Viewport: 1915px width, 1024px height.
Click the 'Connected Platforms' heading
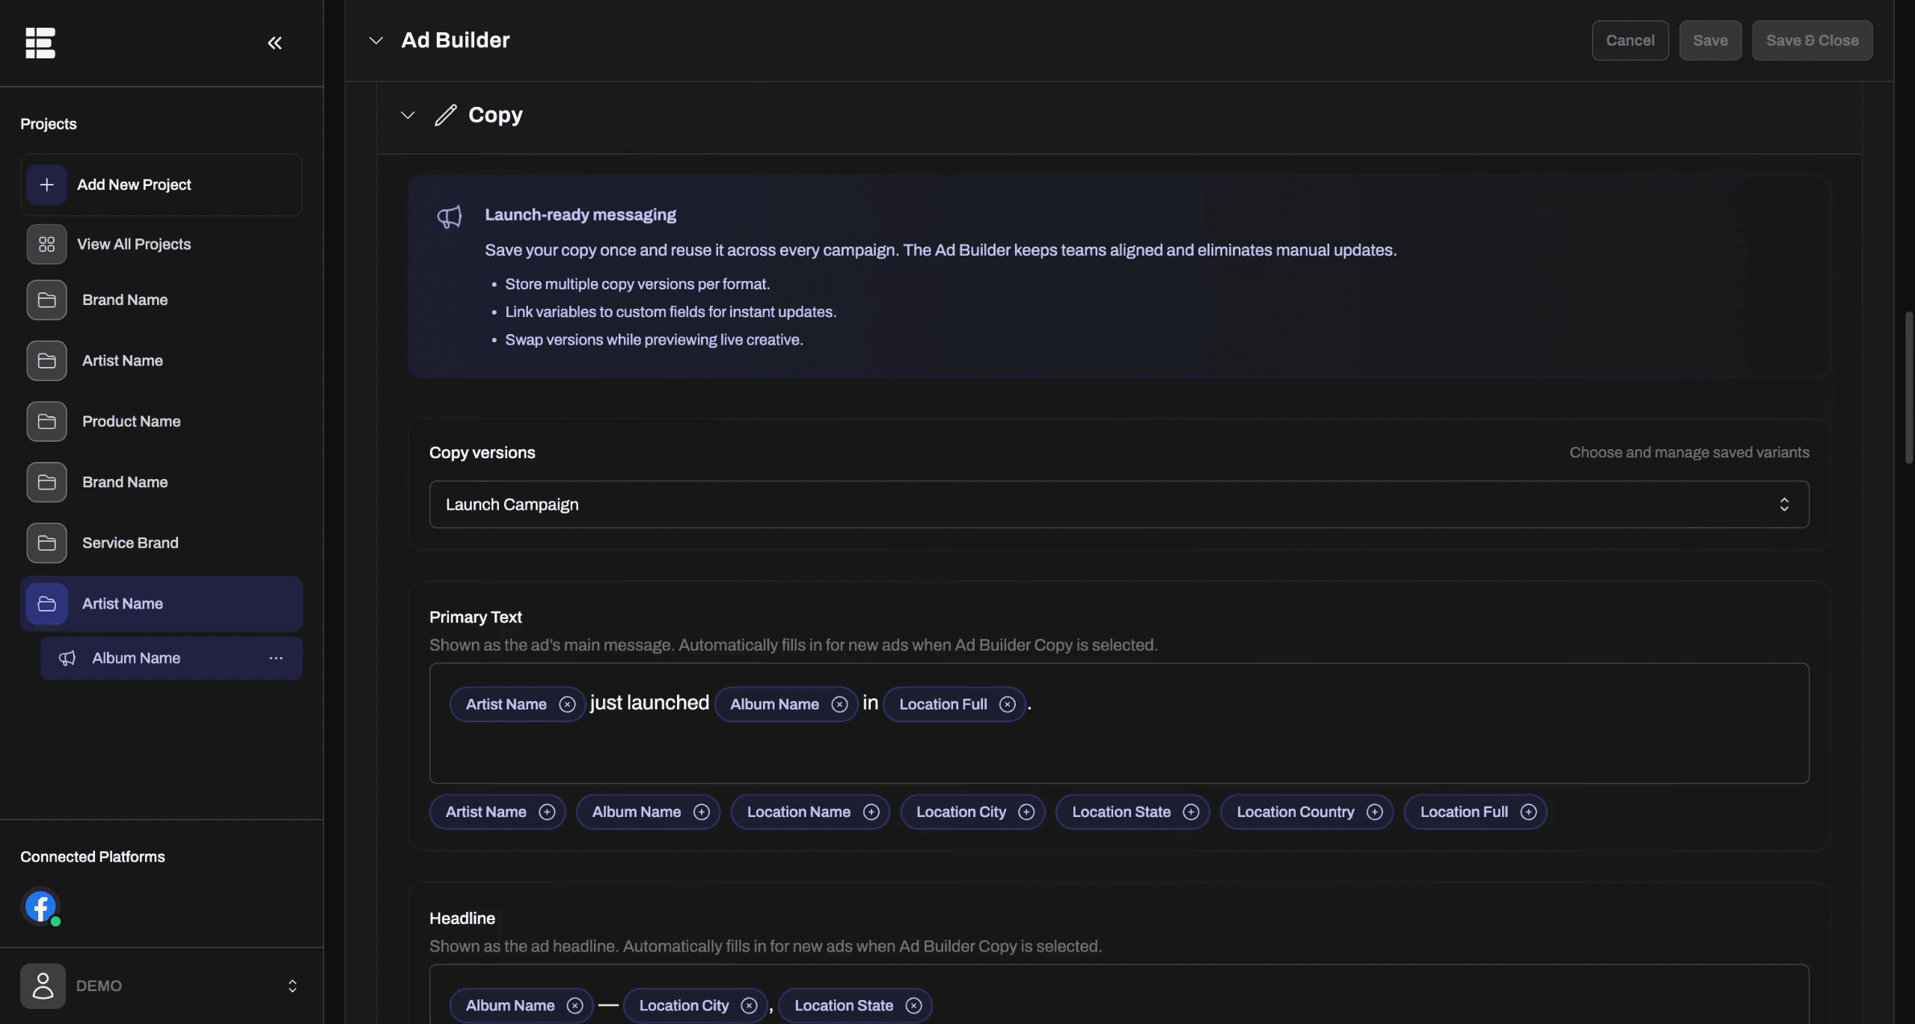click(93, 857)
